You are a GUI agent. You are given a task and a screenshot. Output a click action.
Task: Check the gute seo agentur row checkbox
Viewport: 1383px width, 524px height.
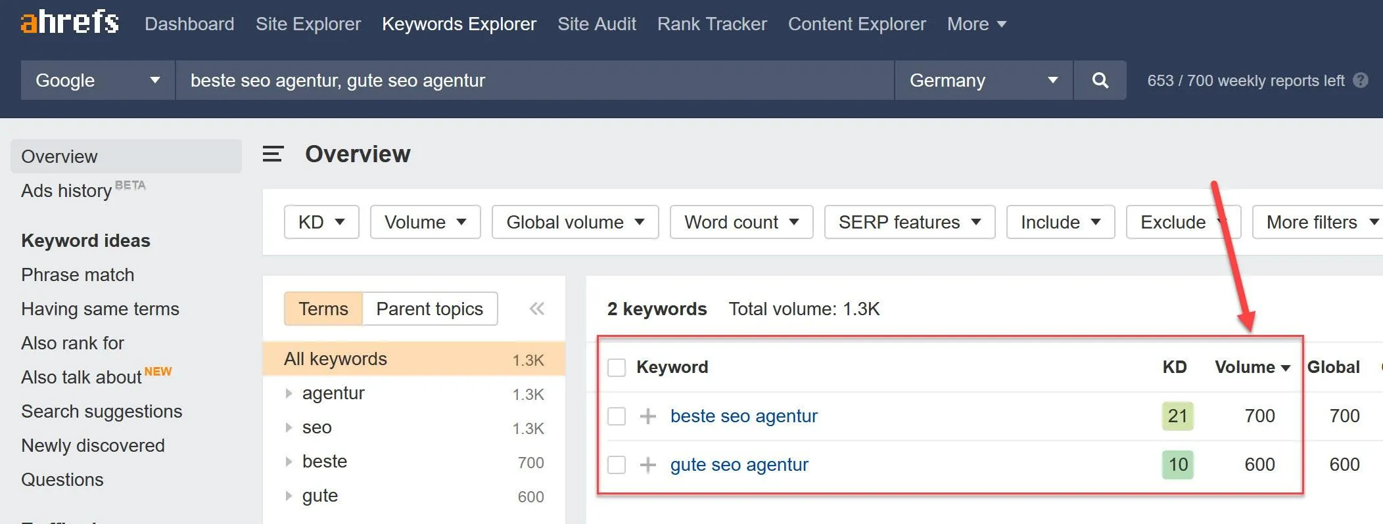(617, 465)
